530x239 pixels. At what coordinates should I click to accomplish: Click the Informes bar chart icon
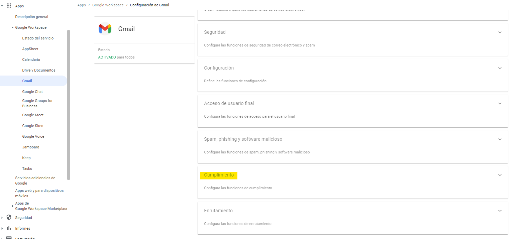[9, 228]
